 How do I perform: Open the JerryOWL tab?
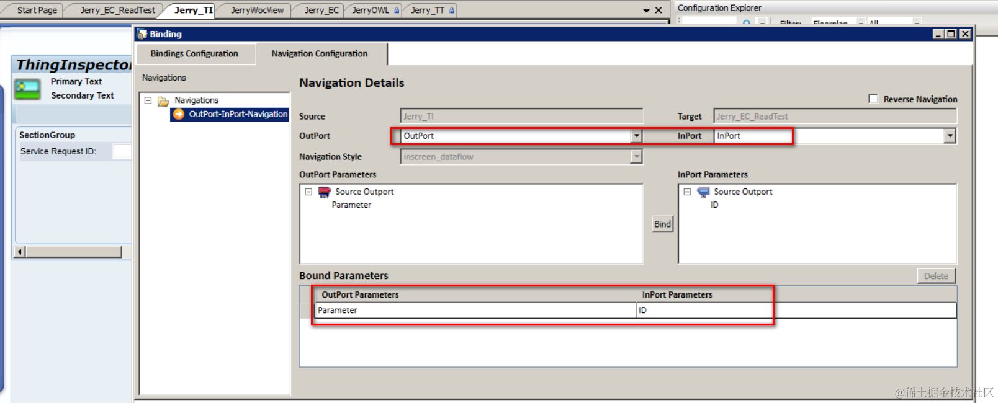tap(374, 11)
